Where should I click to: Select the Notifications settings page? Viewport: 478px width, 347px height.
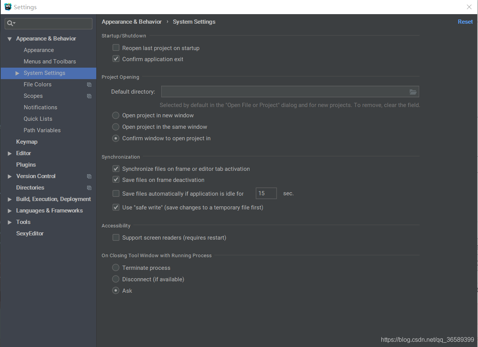tap(40, 107)
